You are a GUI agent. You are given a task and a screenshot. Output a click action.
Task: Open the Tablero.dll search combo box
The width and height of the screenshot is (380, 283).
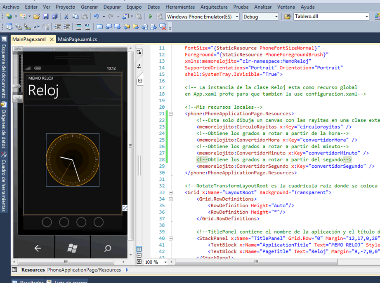[366, 16]
